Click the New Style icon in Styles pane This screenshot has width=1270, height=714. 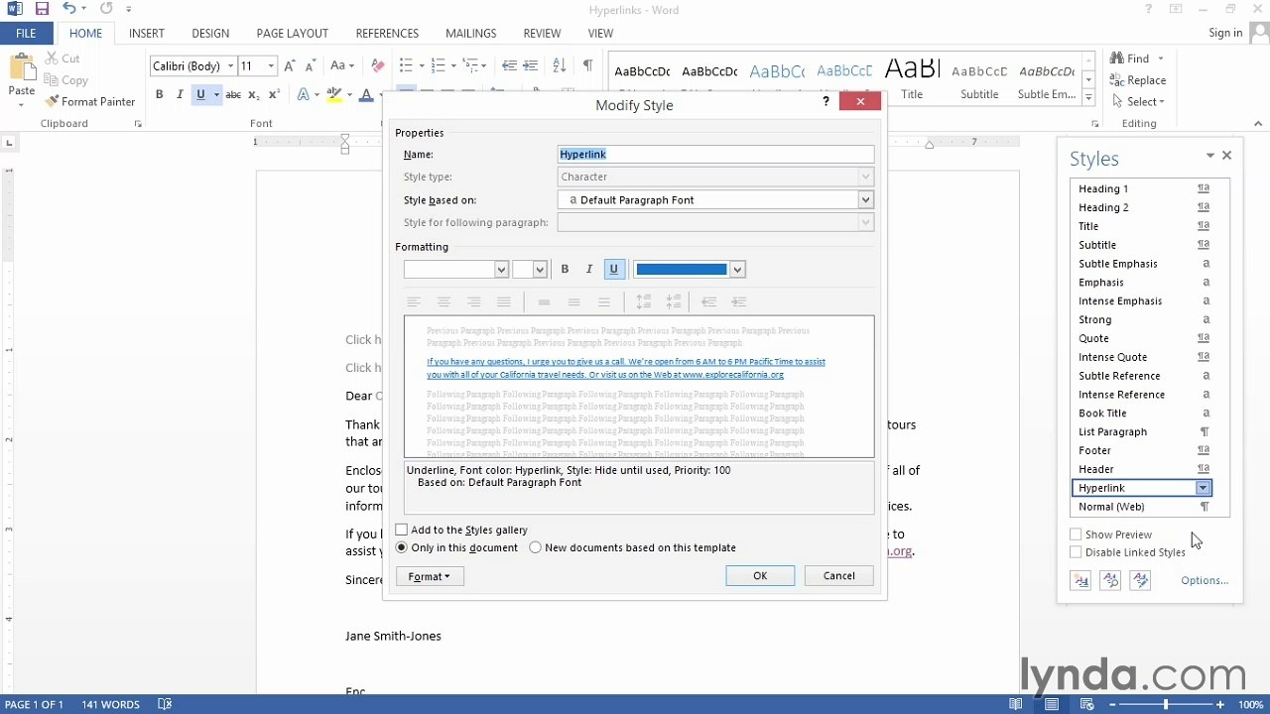point(1080,581)
